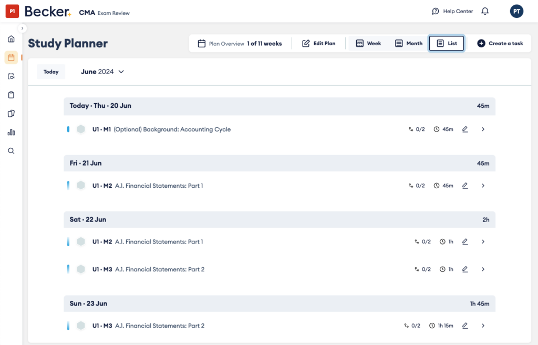View performance stats via the bar chart icon
The height and width of the screenshot is (345, 538).
(11, 132)
